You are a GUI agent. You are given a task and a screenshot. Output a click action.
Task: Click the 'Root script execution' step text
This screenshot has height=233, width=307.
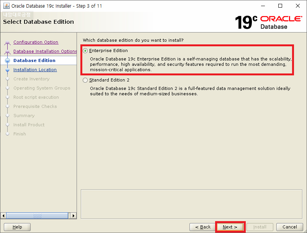click(x=36, y=97)
